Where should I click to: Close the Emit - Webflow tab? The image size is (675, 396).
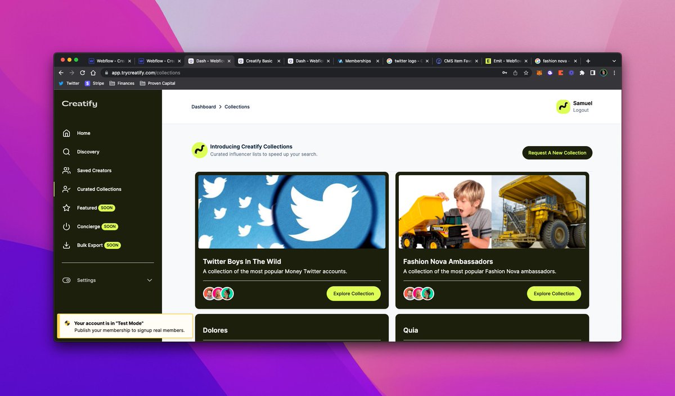click(526, 61)
